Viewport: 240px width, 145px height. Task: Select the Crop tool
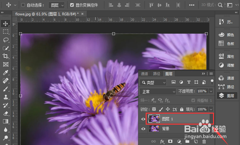(x=6, y=56)
